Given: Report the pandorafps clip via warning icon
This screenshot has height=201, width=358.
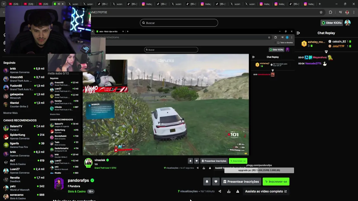Looking at the screenshot, I should [x=238, y=191].
